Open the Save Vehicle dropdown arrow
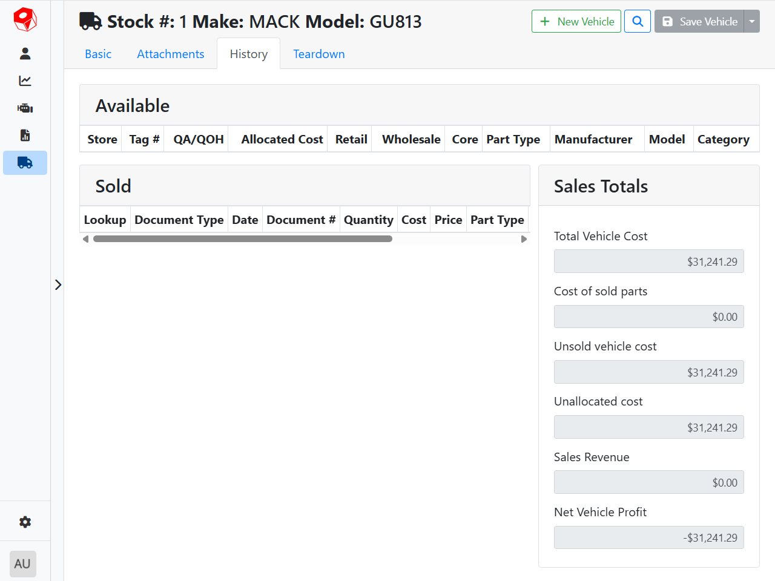Viewport: 775px width, 581px height. [x=752, y=21]
